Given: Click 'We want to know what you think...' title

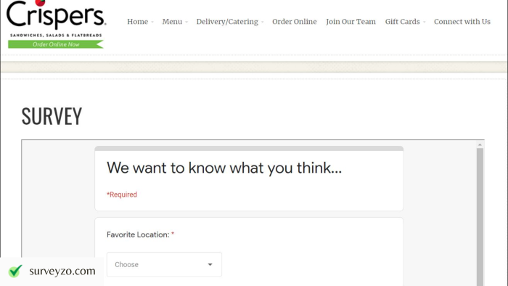Looking at the screenshot, I should (x=224, y=168).
